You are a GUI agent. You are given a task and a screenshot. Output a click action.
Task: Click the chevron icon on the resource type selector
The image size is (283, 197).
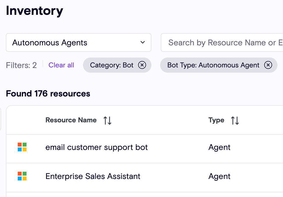pyautogui.click(x=142, y=42)
